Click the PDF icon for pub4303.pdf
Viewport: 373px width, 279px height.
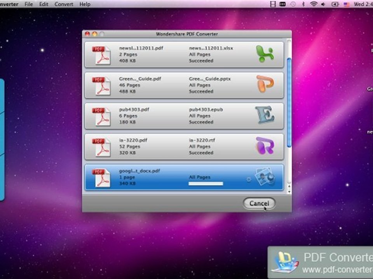click(x=101, y=117)
